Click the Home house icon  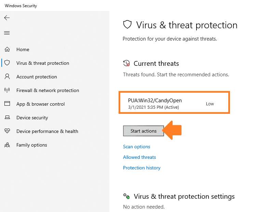(7, 49)
